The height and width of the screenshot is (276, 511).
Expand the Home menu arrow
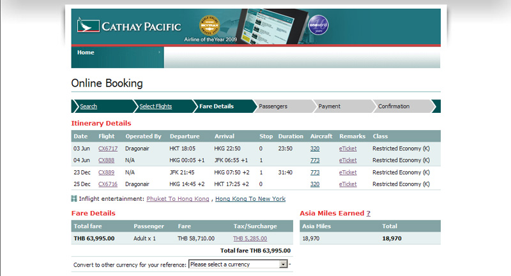point(159,52)
